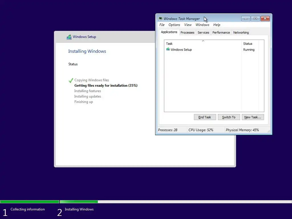Sort by the Status column header
Screen dimensions: 292x219
(250, 44)
